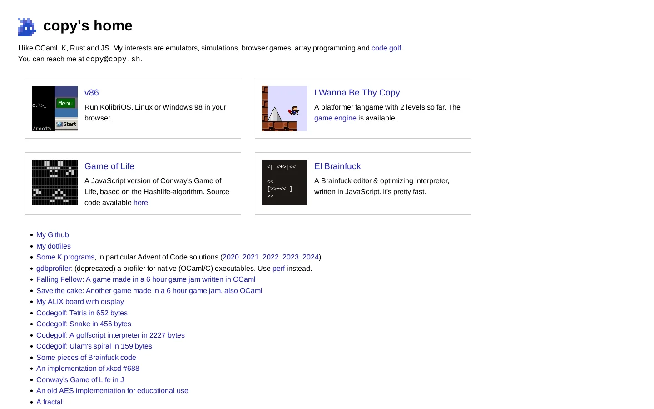Screen dimensions: 654x409
Task: Open the I Wanna Be Thy Copy title link
Action: coord(357,93)
